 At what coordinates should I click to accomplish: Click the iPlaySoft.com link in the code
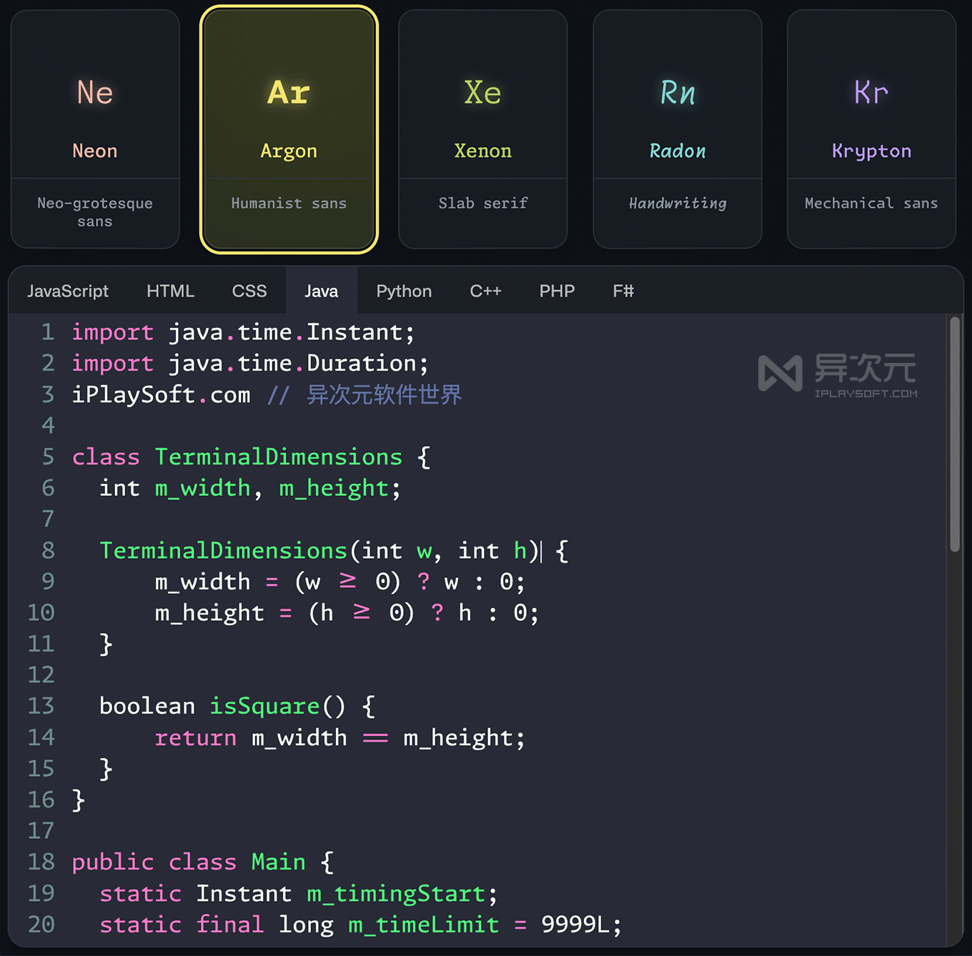(x=161, y=394)
